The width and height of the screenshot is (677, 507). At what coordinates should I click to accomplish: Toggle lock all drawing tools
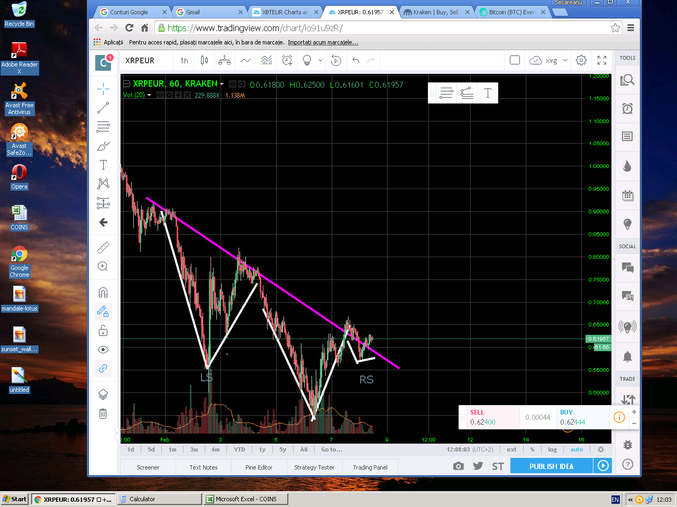[103, 331]
